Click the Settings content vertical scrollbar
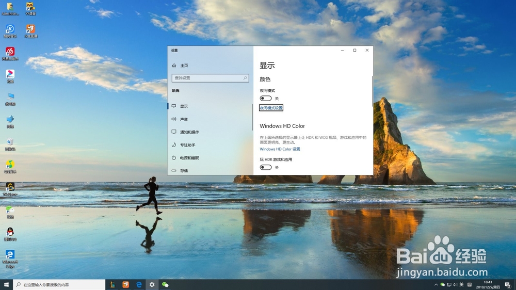This screenshot has height=290, width=516. [x=372, y=91]
